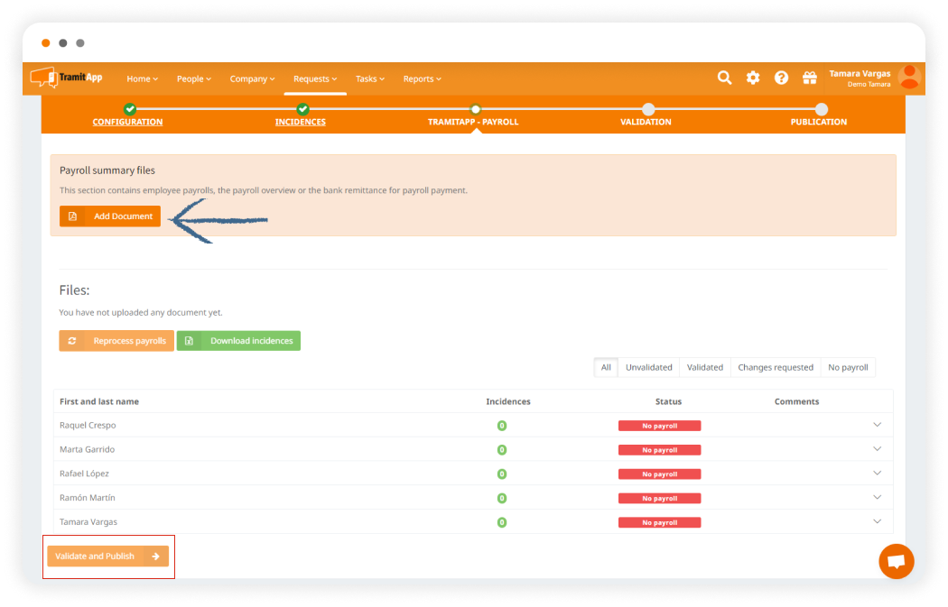Open the Requests menu
The height and width of the screenshot is (607, 948).
pos(315,79)
